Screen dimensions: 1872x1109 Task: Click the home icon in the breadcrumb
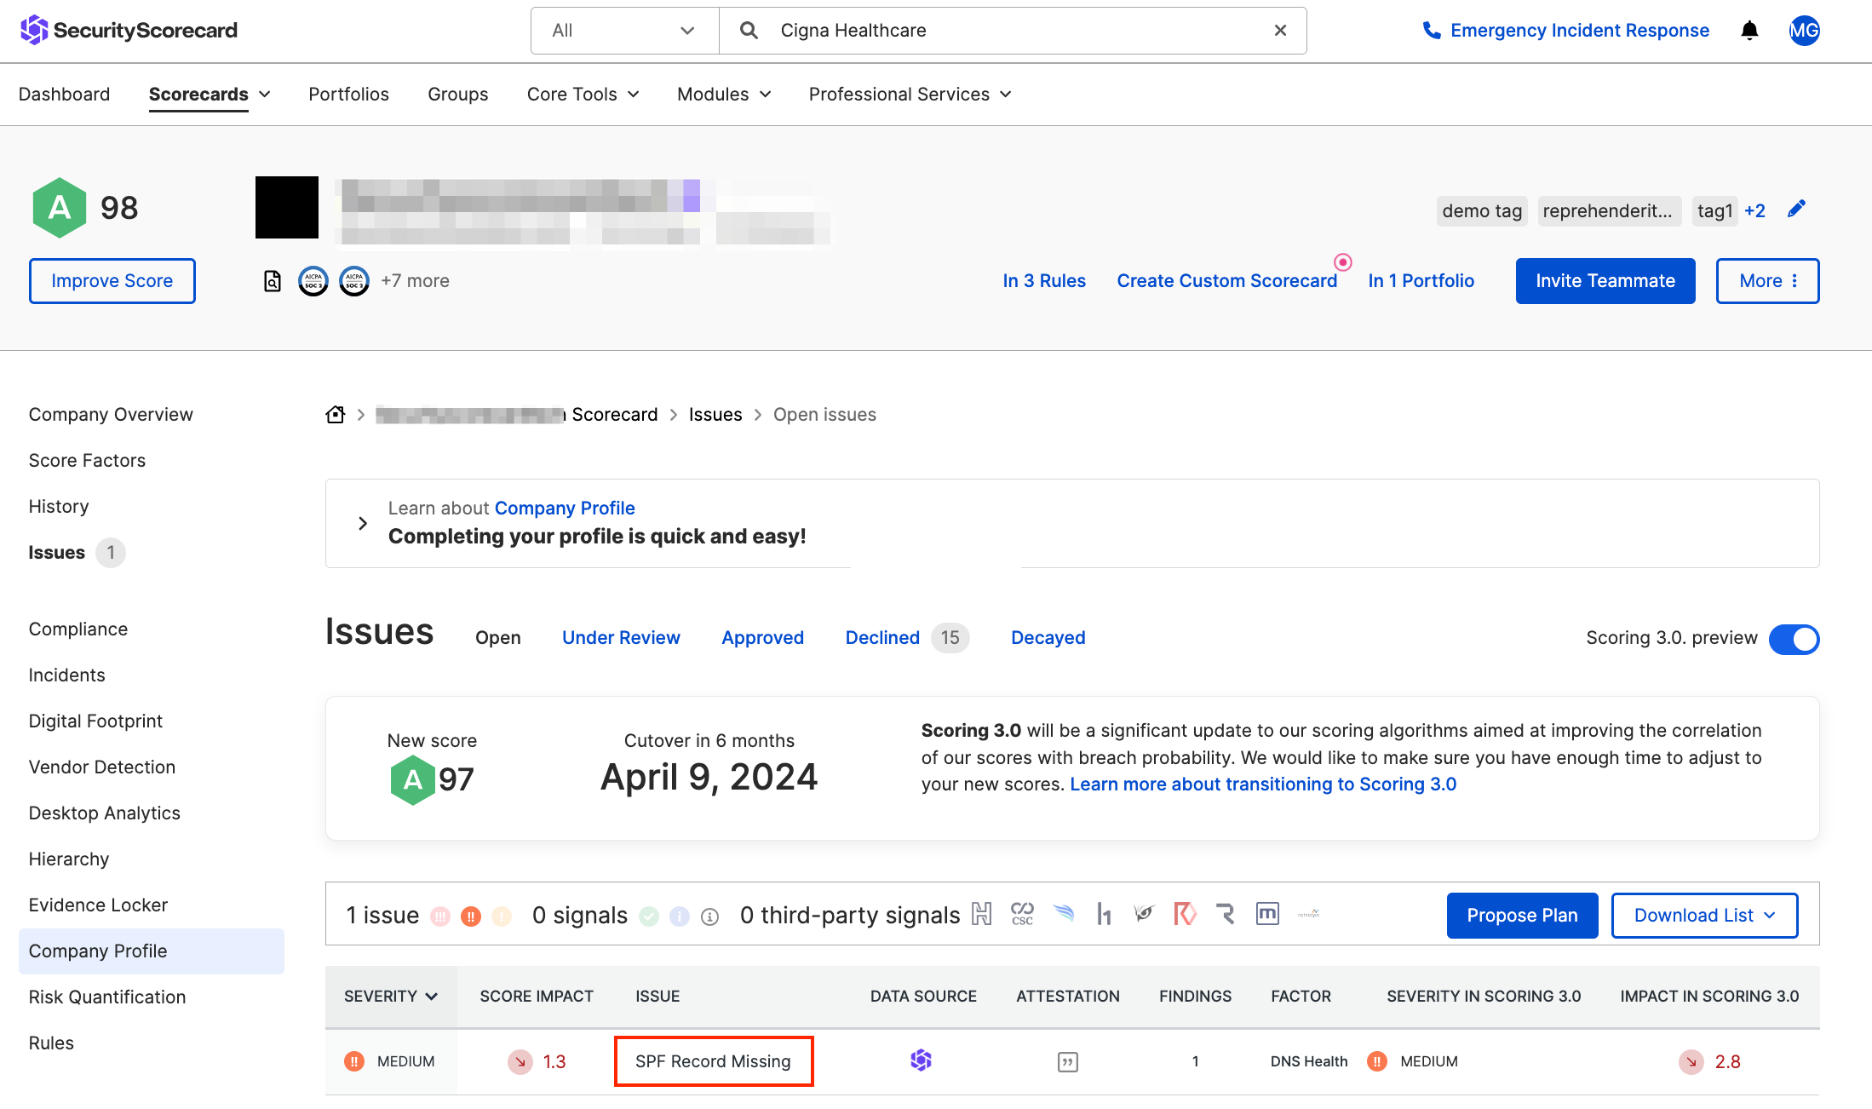(x=336, y=414)
